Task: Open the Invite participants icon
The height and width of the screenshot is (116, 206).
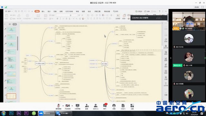Action: pyautogui.click(x=87, y=107)
